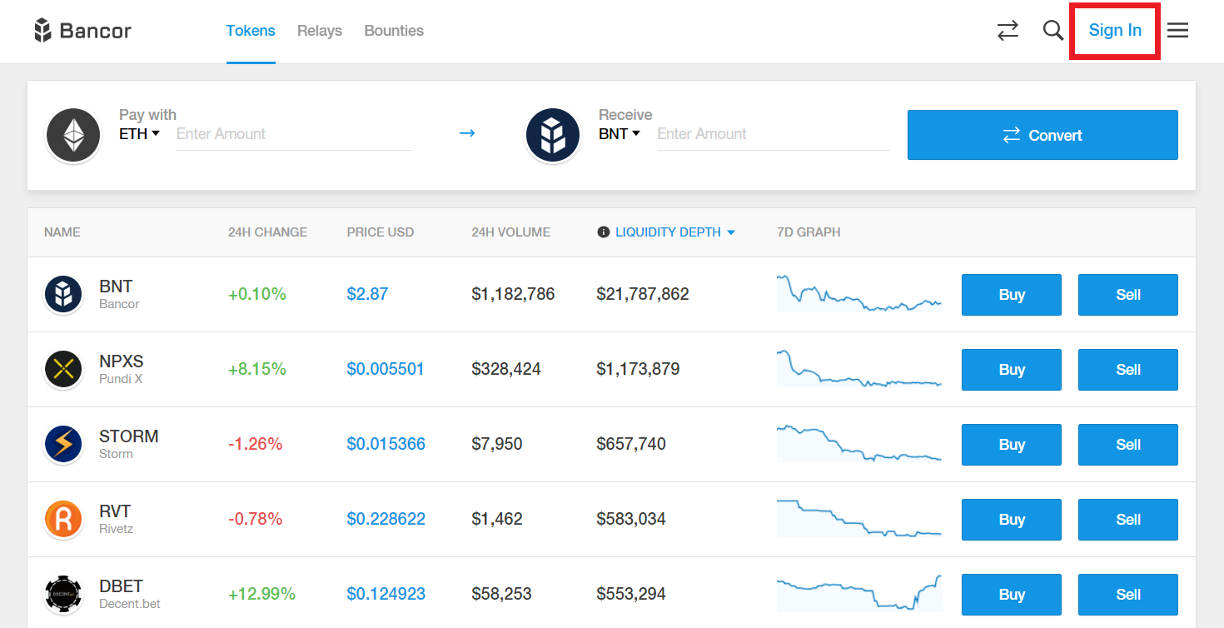This screenshot has height=628, width=1224.
Task: Buy BNT token
Action: coord(1012,295)
